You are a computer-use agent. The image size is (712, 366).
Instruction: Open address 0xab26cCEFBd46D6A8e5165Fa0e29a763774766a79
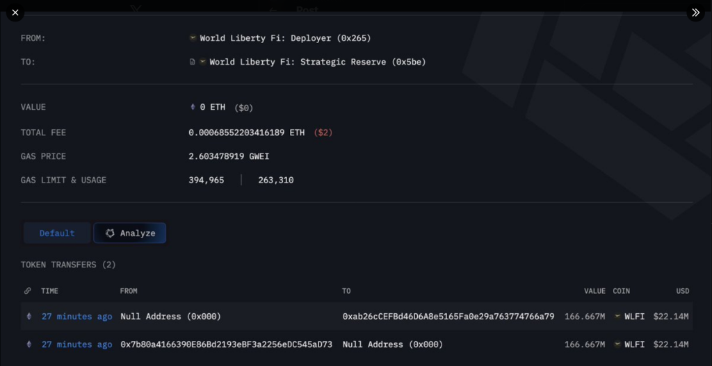(448, 317)
